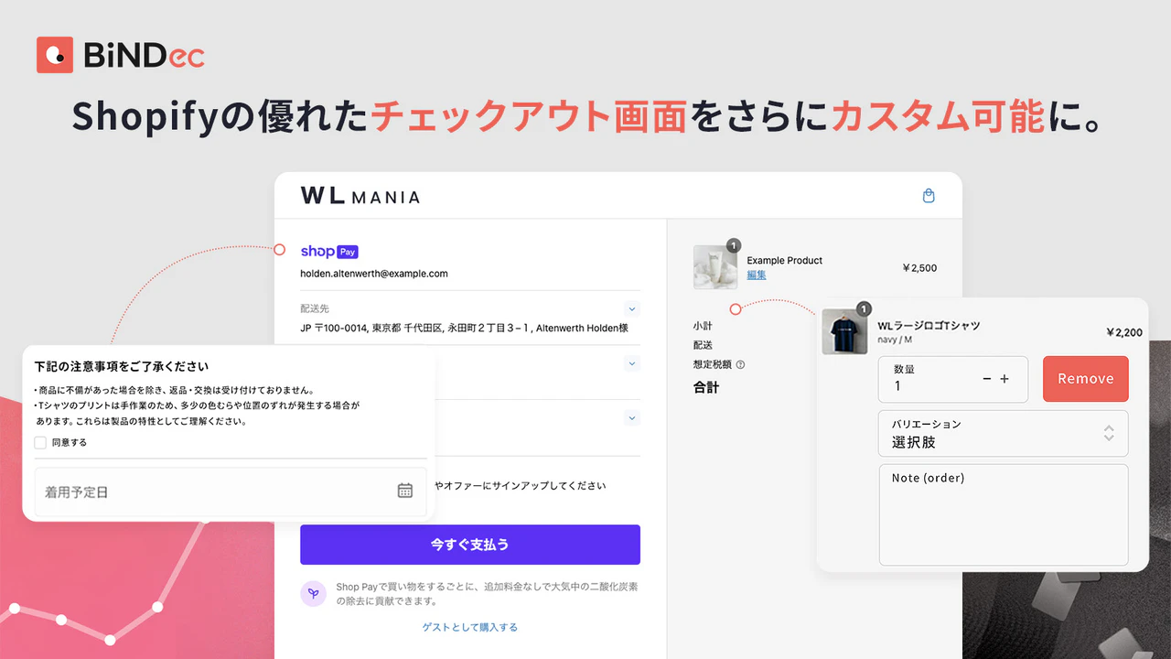Click the shopping bag cart icon
The image size is (1171, 659).
point(929,196)
